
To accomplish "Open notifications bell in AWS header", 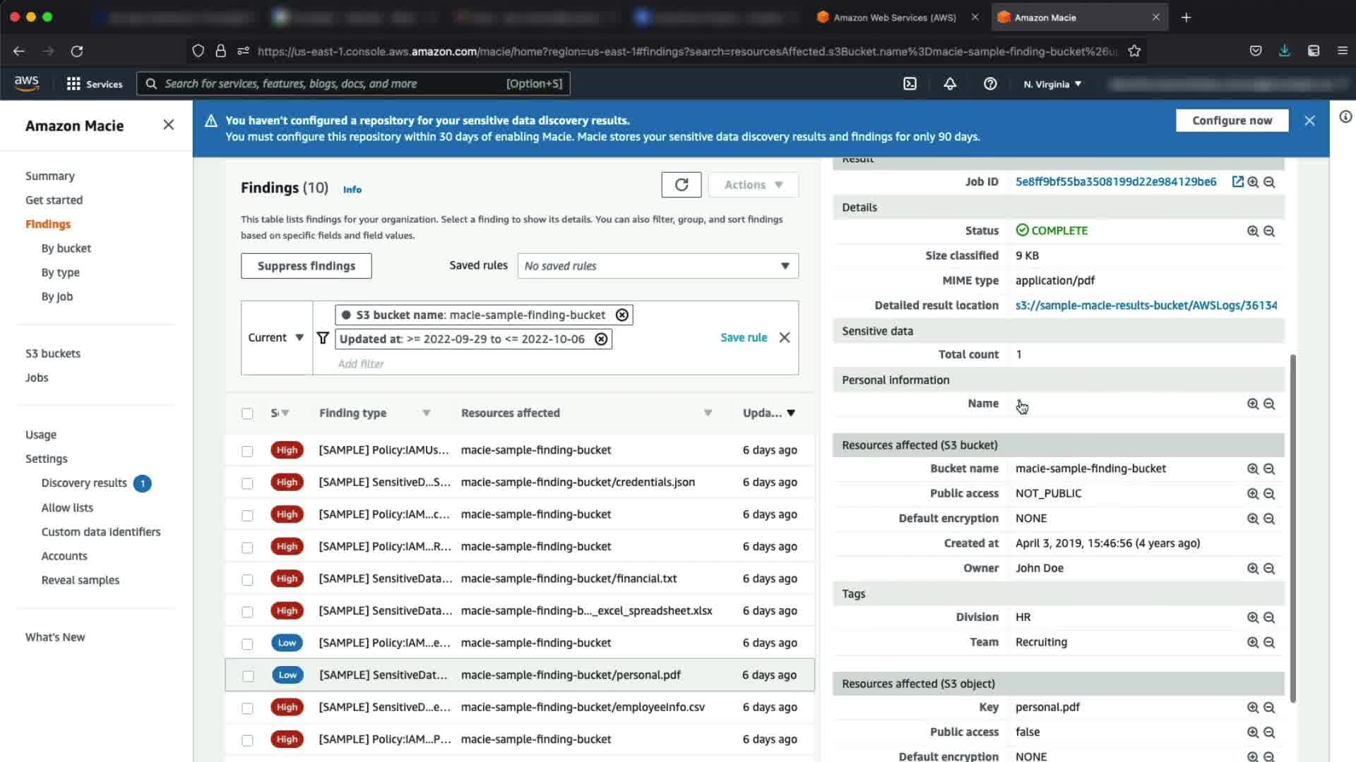I will click(950, 84).
